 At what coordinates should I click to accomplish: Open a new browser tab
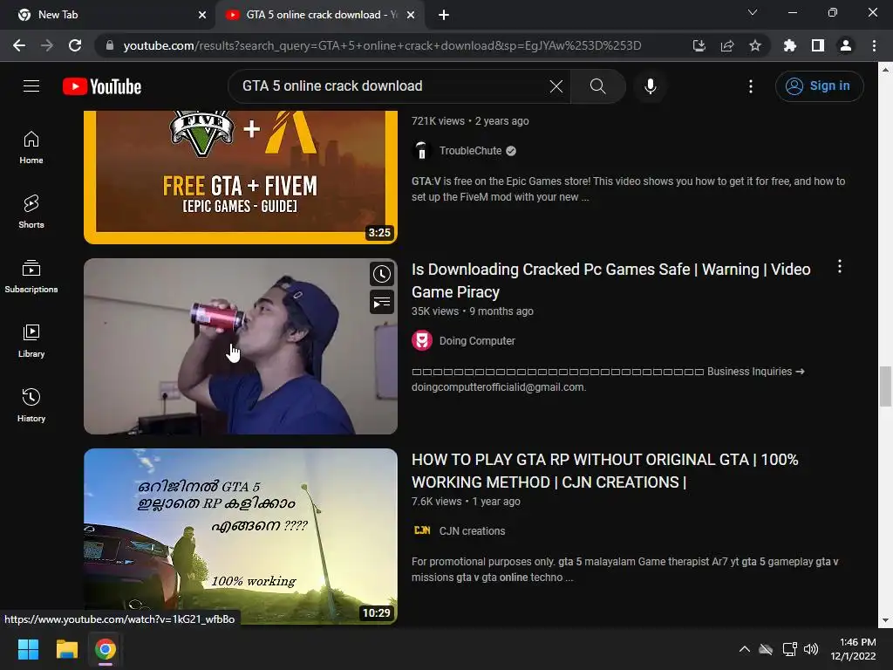pos(444,15)
